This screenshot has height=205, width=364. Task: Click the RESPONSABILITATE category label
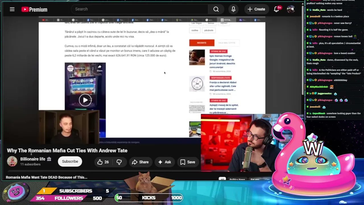(220, 78)
